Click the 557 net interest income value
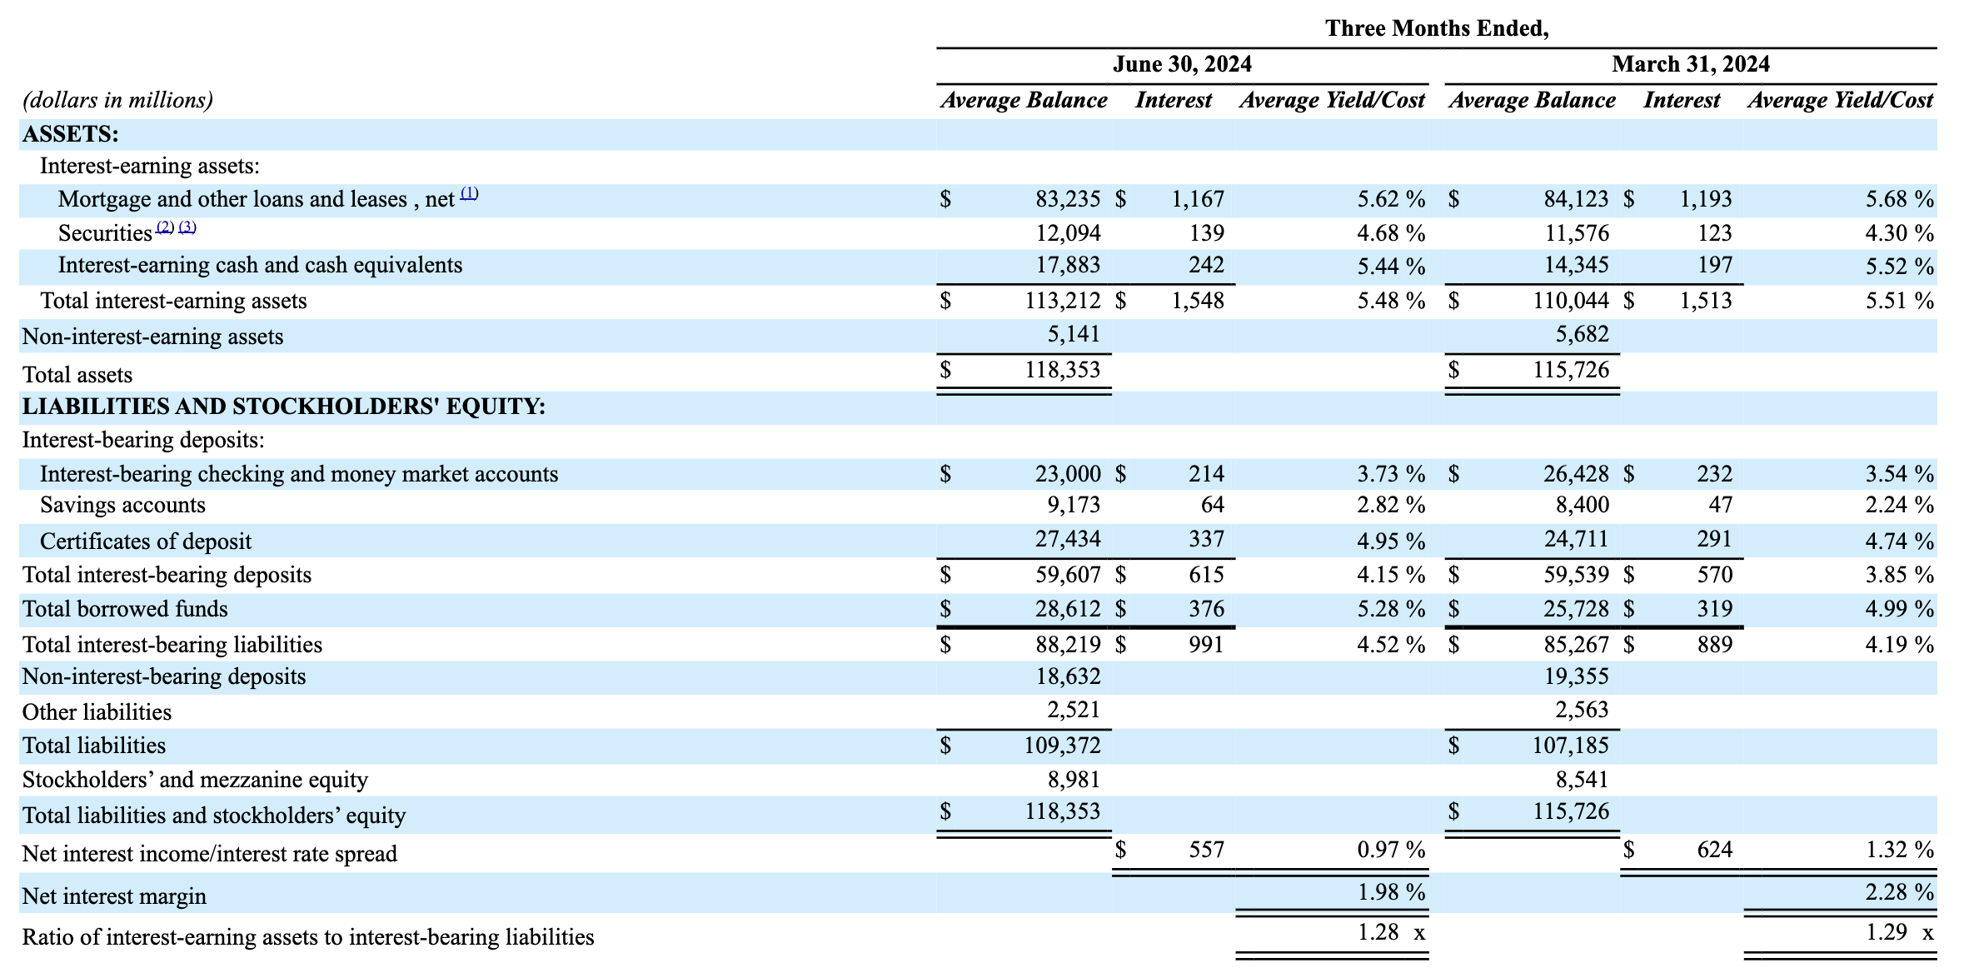This screenshot has height=973, width=1964. 1206,850
